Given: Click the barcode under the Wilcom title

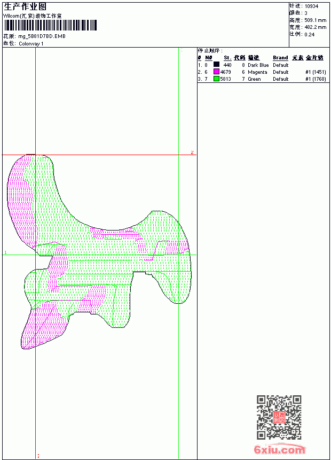Looking at the screenshot, I should tap(50, 25).
